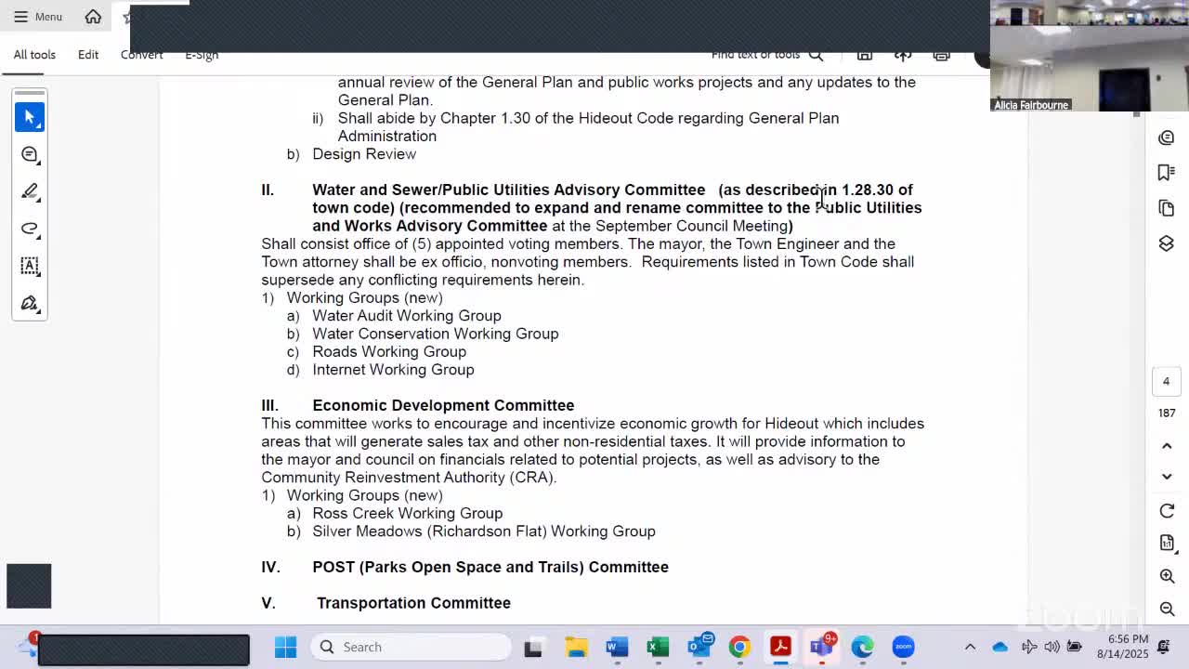Viewport: 1189px width, 669px height.
Task: Open the volume control in the tray
Action: (1052, 647)
